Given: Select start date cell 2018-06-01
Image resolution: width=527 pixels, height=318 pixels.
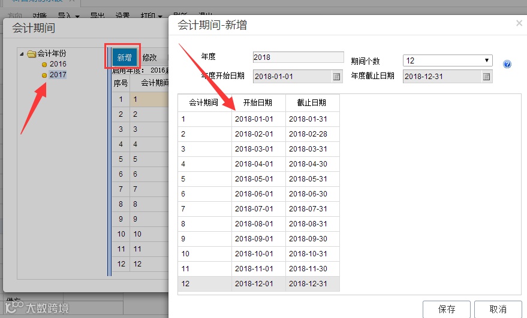Looking at the screenshot, I should (x=258, y=194).
